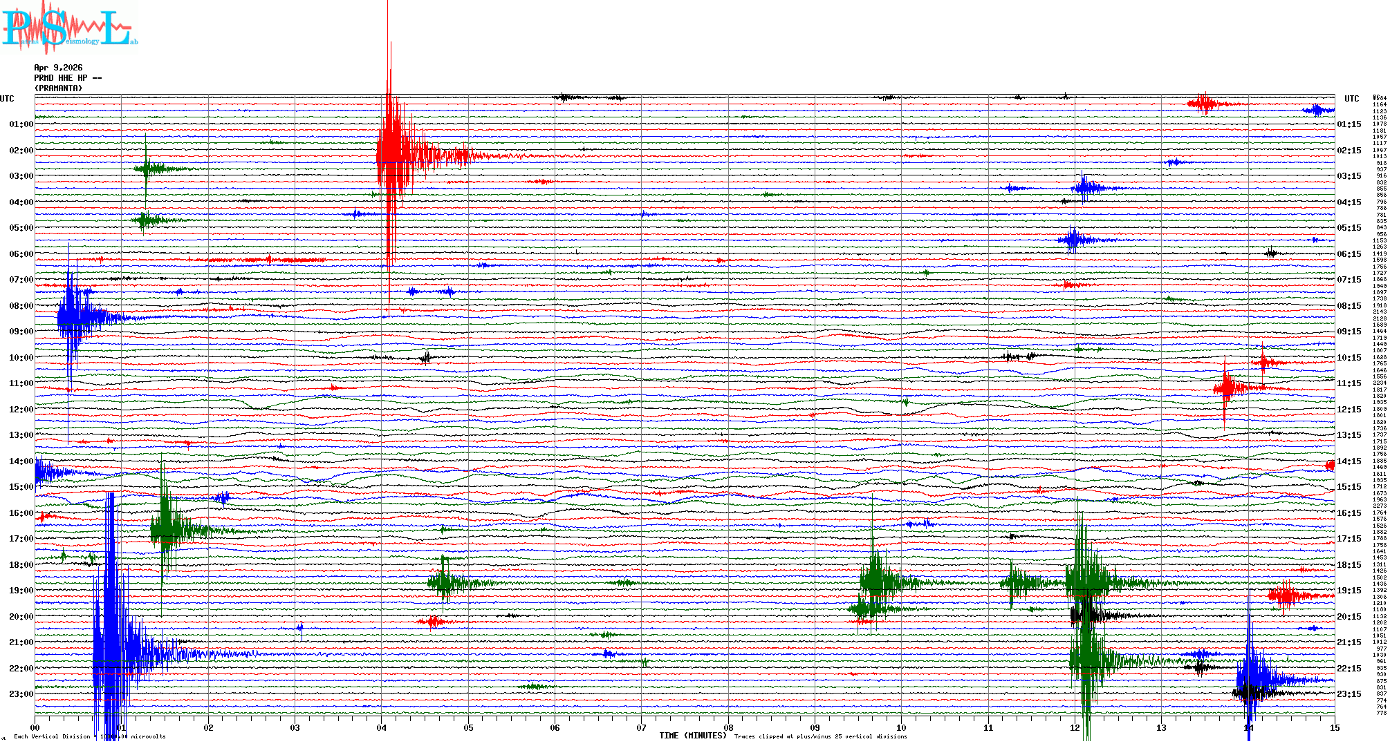Click the PSL seismology lab logo
The height and width of the screenshot is (746, 1390).
click(69, 28)
